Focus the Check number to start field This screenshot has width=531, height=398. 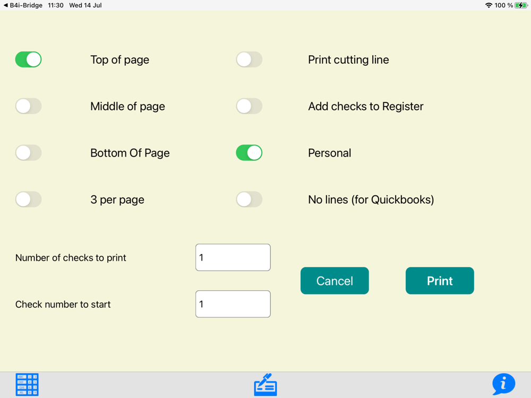[x=233, y=304]
